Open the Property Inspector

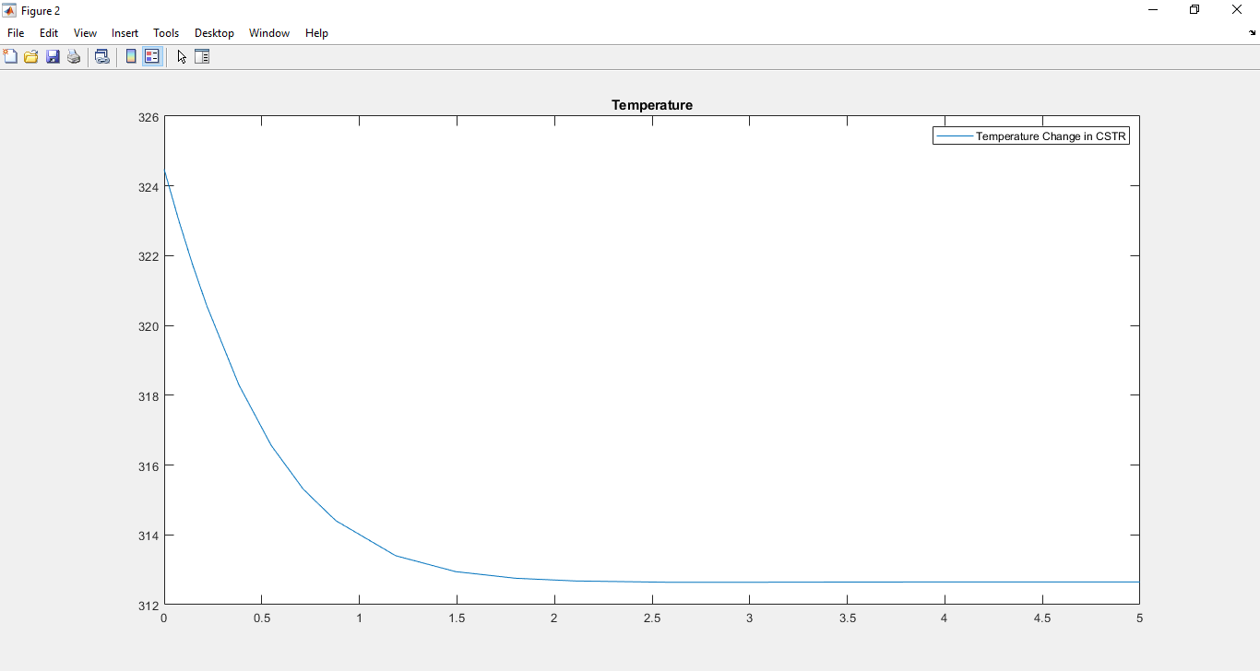[x=202, y=56]
